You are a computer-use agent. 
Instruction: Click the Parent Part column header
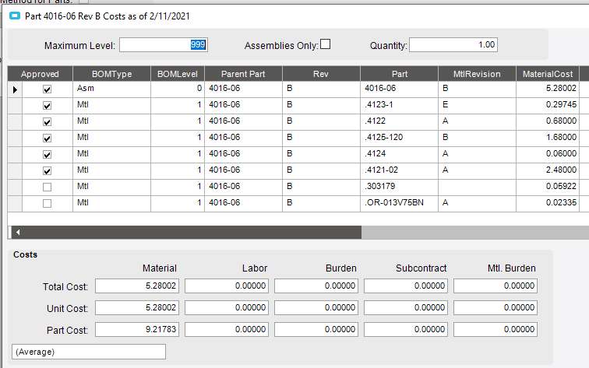coord(243,74)
